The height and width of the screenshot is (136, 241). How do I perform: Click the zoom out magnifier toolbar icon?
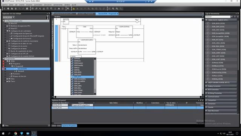(x=117, y=9)
